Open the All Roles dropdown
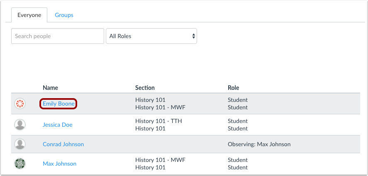This screenshot has width=368, height=176. 151,36
